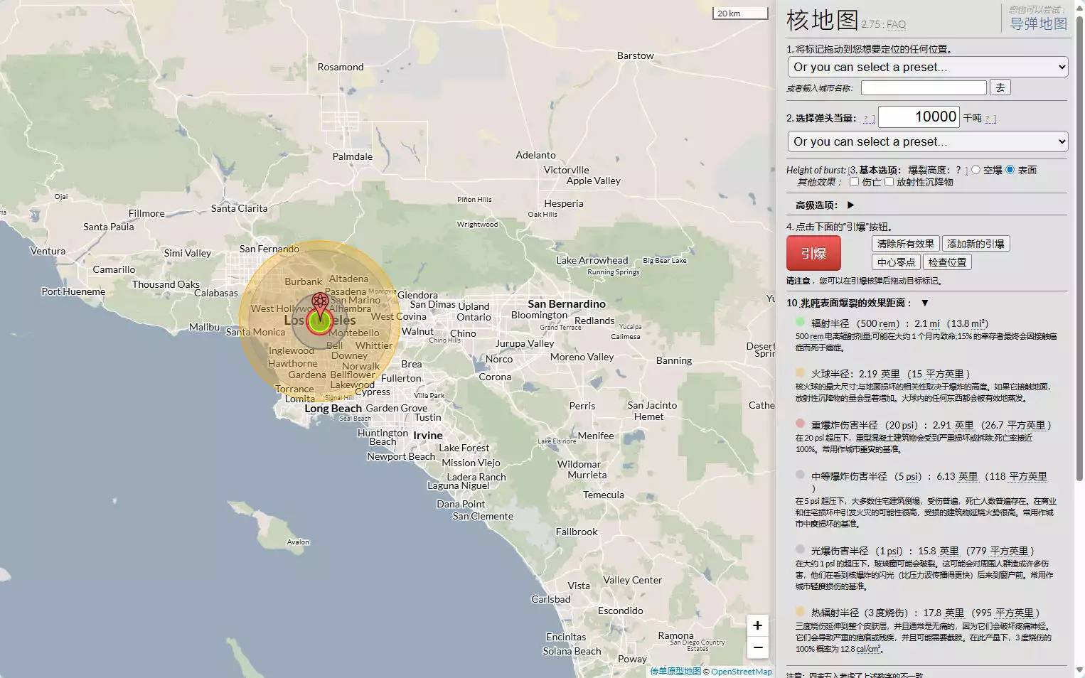
Task: Open the location preset dropdown
Action: [926, 67]
